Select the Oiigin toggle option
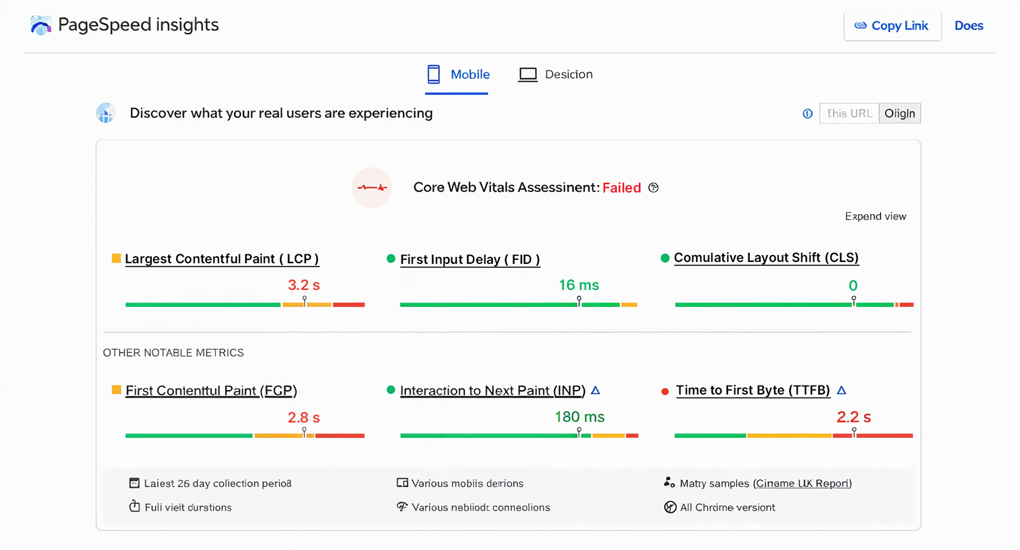 tap(900, 113)
